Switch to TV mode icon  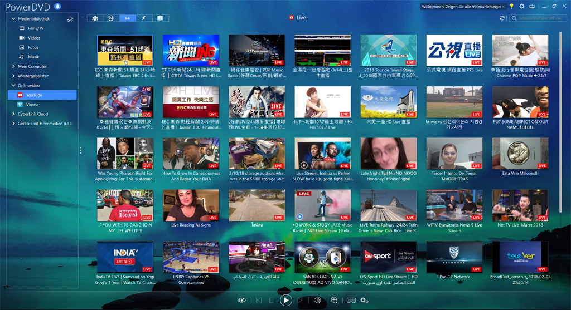532,6
